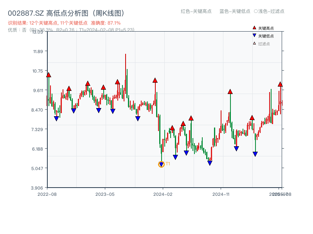Click the y-axis label 10.75
This screenshot has height=234, width=313.
(x=38, y=71)
